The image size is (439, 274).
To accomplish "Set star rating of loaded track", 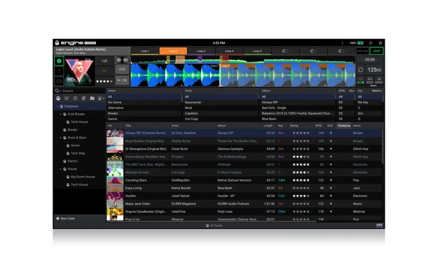I will pyautogui.click(x=104, y=82).
